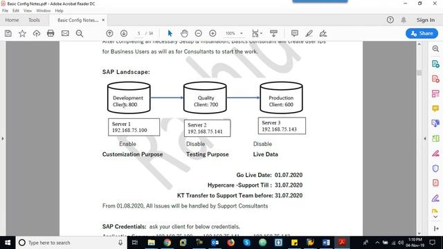Click the Save file icon

[8, 33]
